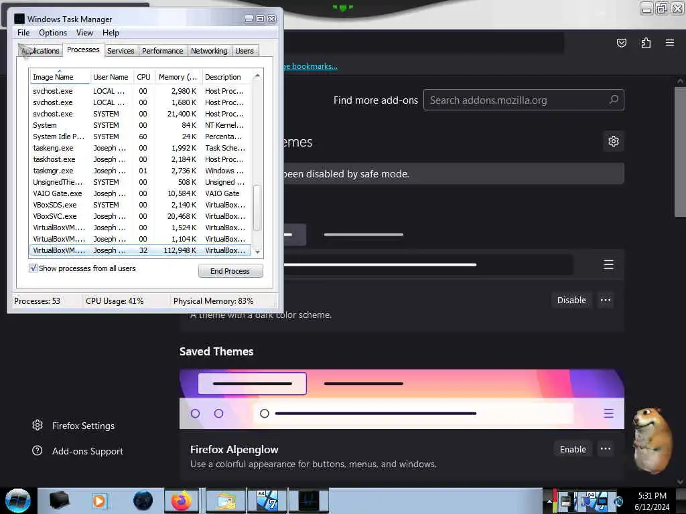
Task: Select the taskhost.exe process row
Action: (140, 159)
